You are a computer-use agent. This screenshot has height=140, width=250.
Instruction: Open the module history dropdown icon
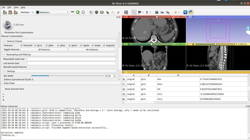(x=73, y=12)
